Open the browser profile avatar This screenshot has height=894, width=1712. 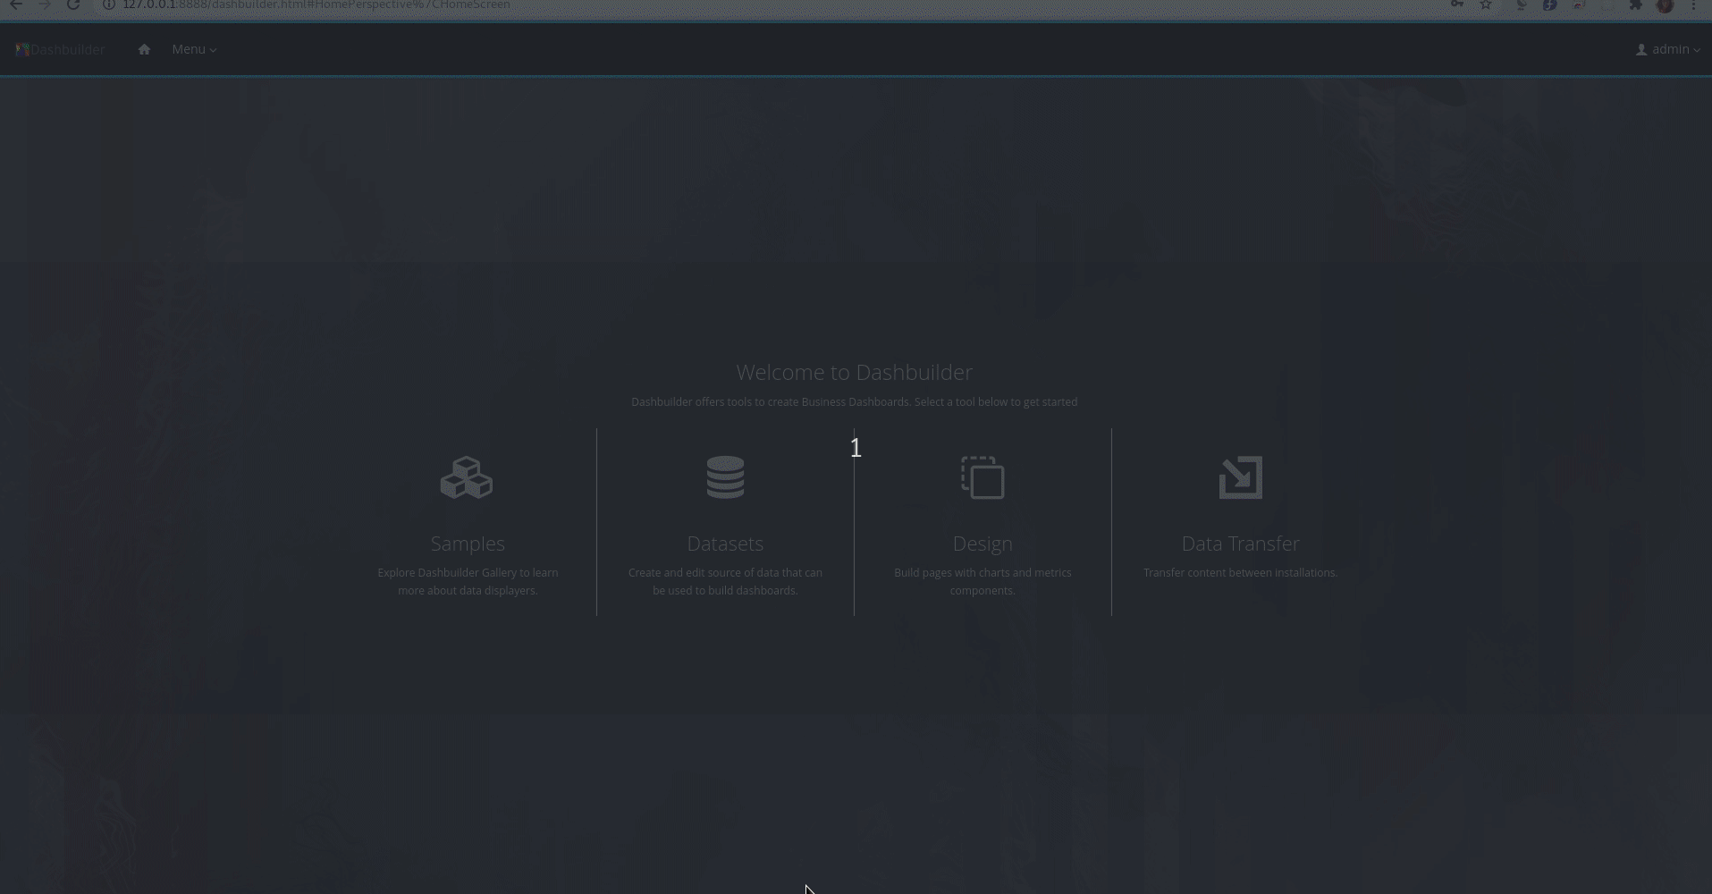click(x=1665, y=4)
